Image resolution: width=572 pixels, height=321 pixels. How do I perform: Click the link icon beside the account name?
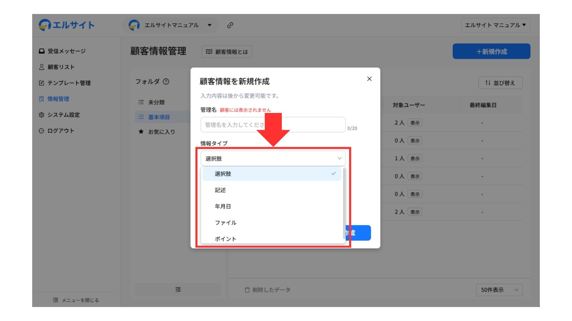pyautogui.click(x=230, y=25)
